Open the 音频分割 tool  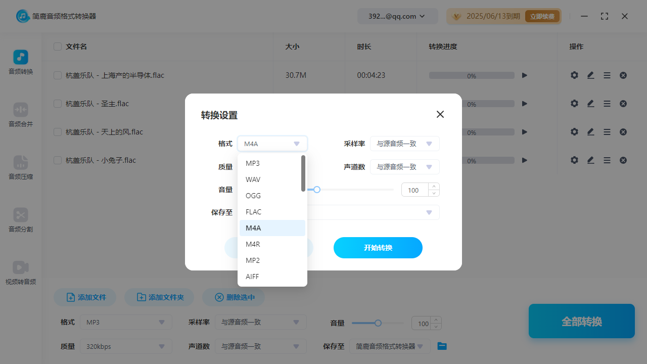pos(20,221)
